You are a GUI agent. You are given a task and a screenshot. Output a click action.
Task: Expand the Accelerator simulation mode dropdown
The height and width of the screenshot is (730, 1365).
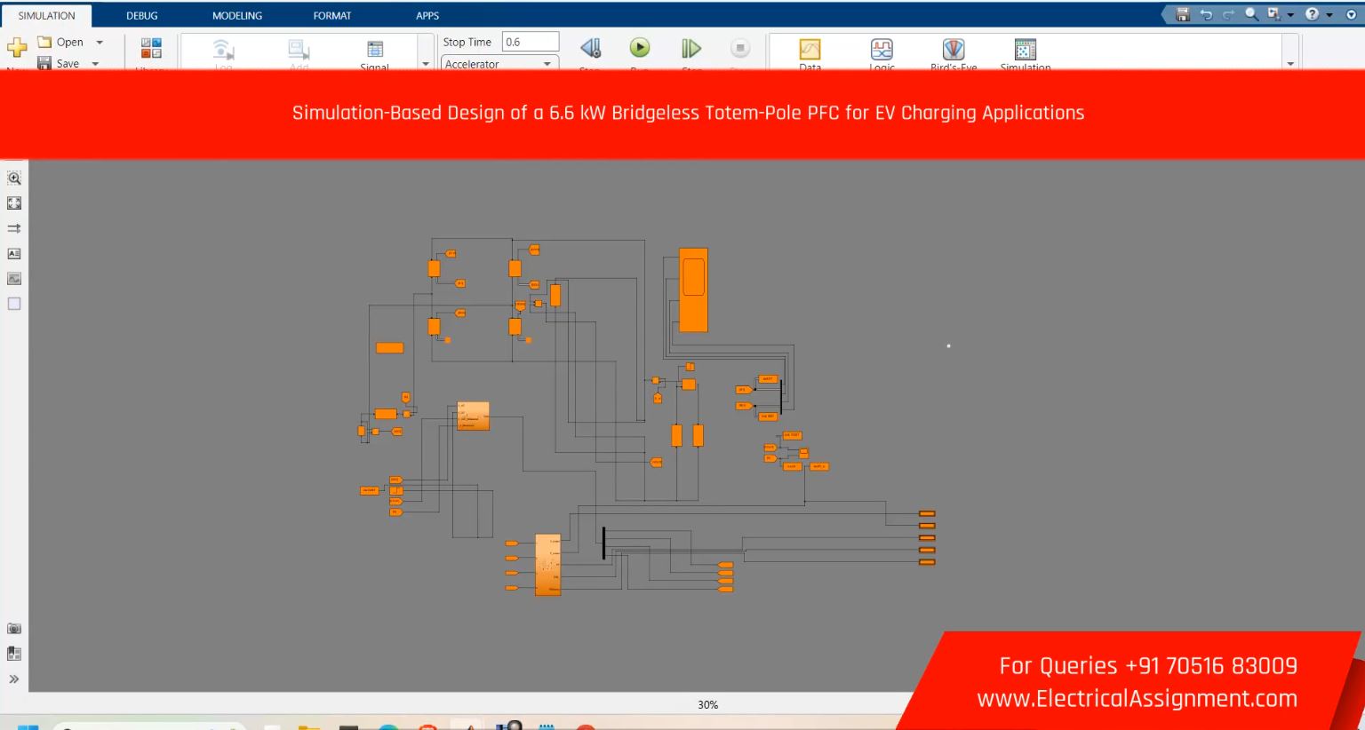coord(547,64)
